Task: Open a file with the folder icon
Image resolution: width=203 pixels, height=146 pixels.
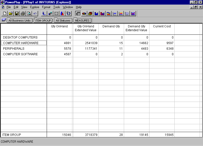Action: tap(11, 13)
